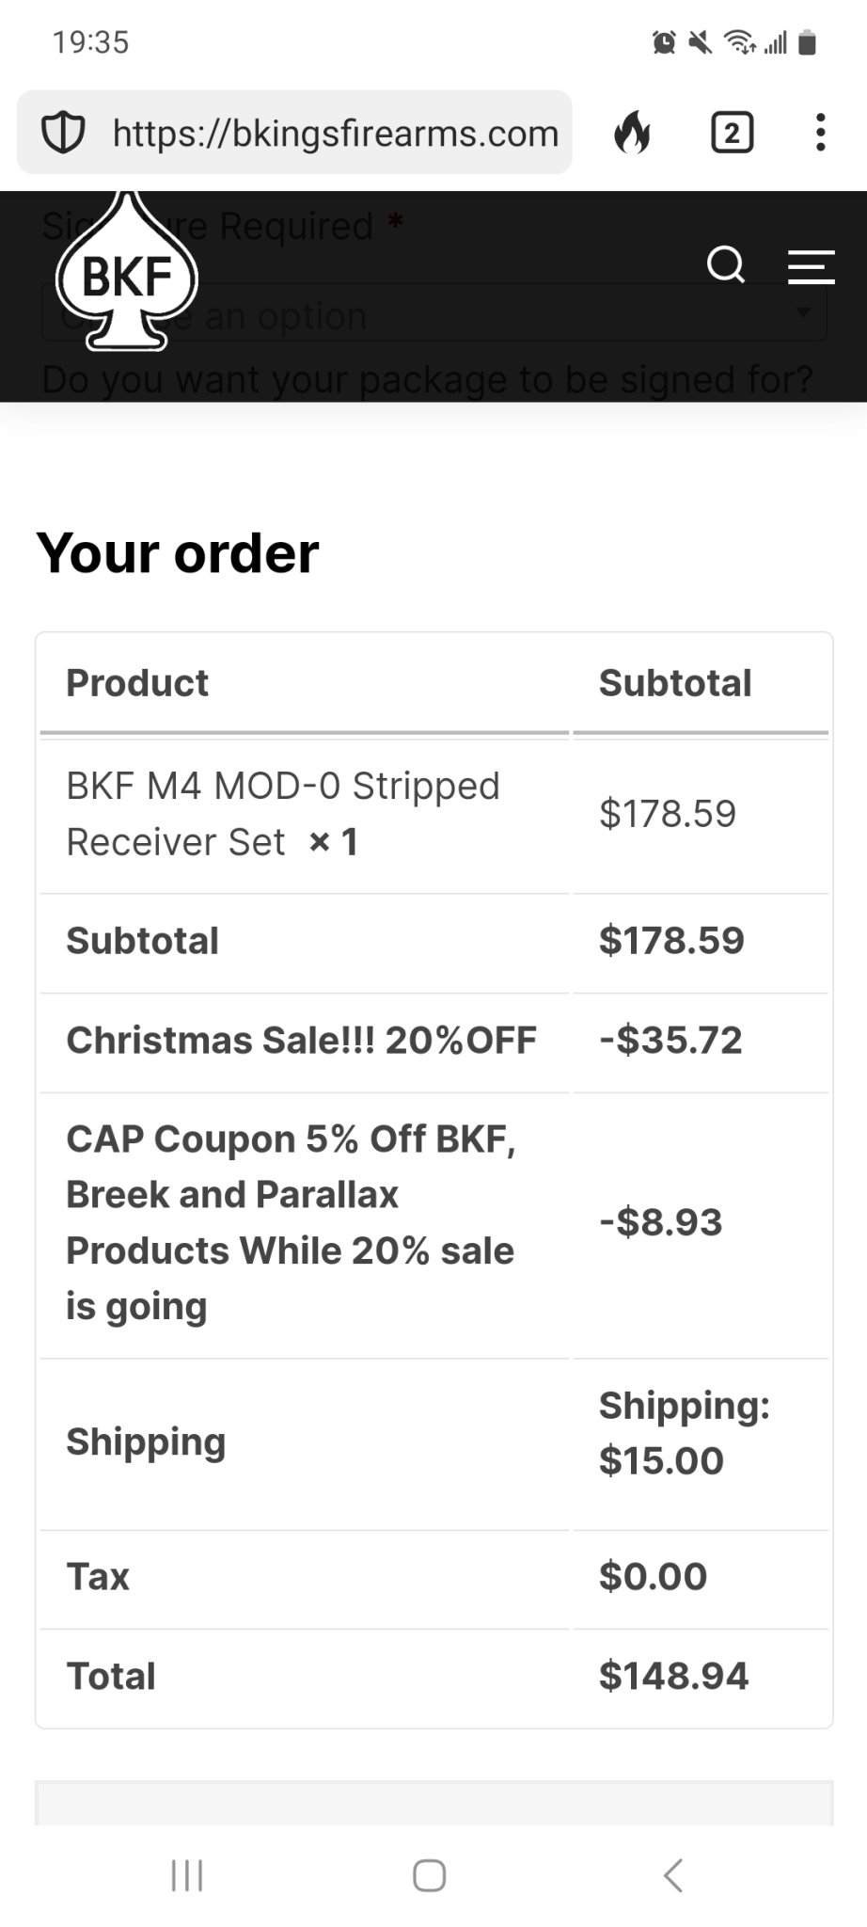Image resolution: width=867 pixels, height=1927 pixels.
Task: Tap BKF M4 MOD-0 Stripped Receiver Set
Action: [x=283, y=814]
